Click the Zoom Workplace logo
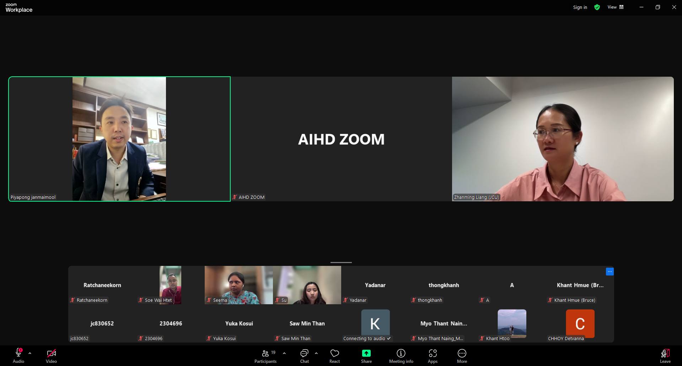The height and width of the screenshot is (366, 682). [19, 8]
